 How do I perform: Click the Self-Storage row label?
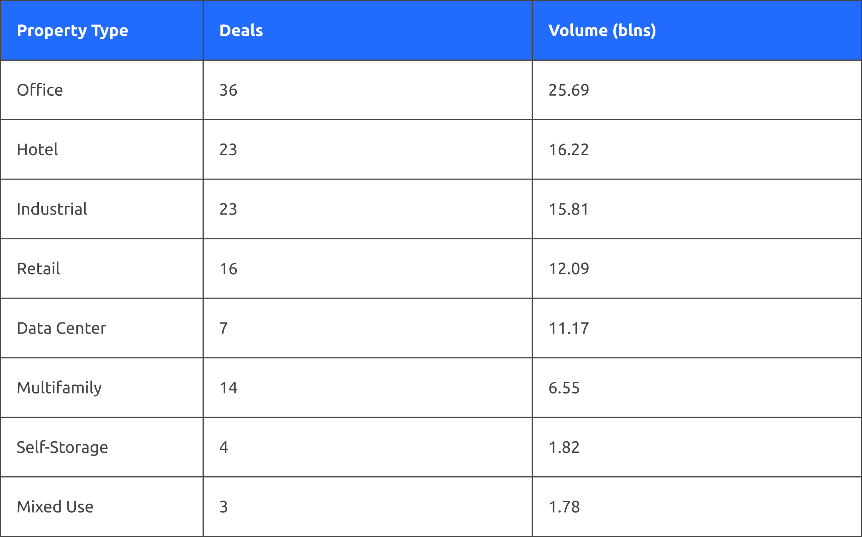pyautogui.click(x=62, y=447)
